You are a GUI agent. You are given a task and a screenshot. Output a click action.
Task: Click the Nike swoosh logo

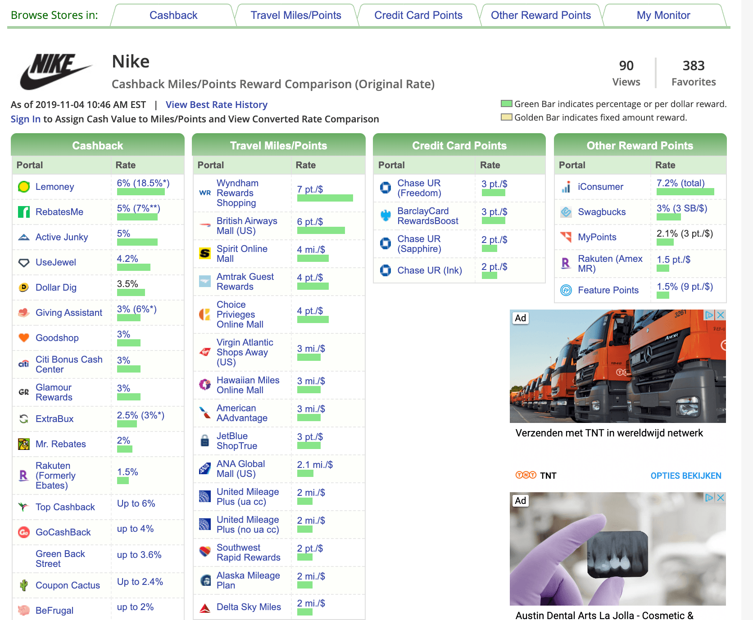[56, 71]
